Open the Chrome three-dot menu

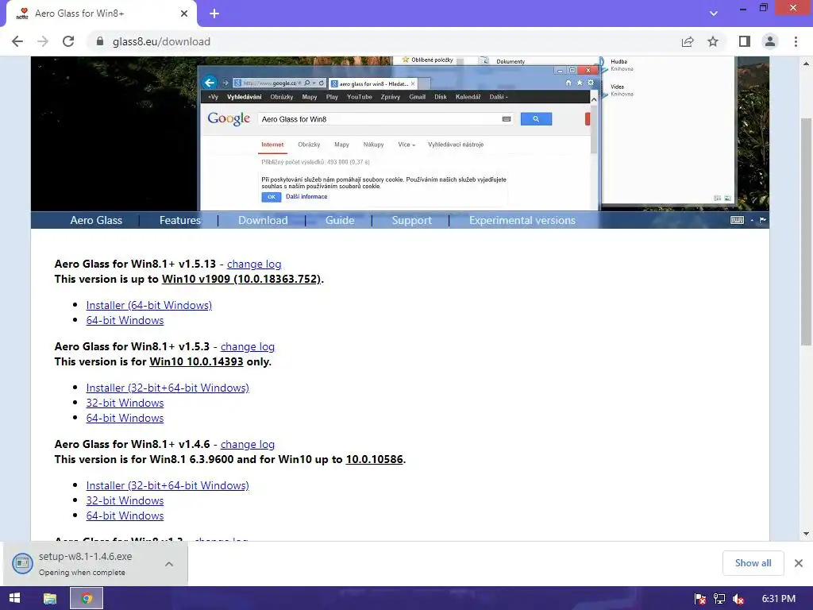click(x=796, y=41)
